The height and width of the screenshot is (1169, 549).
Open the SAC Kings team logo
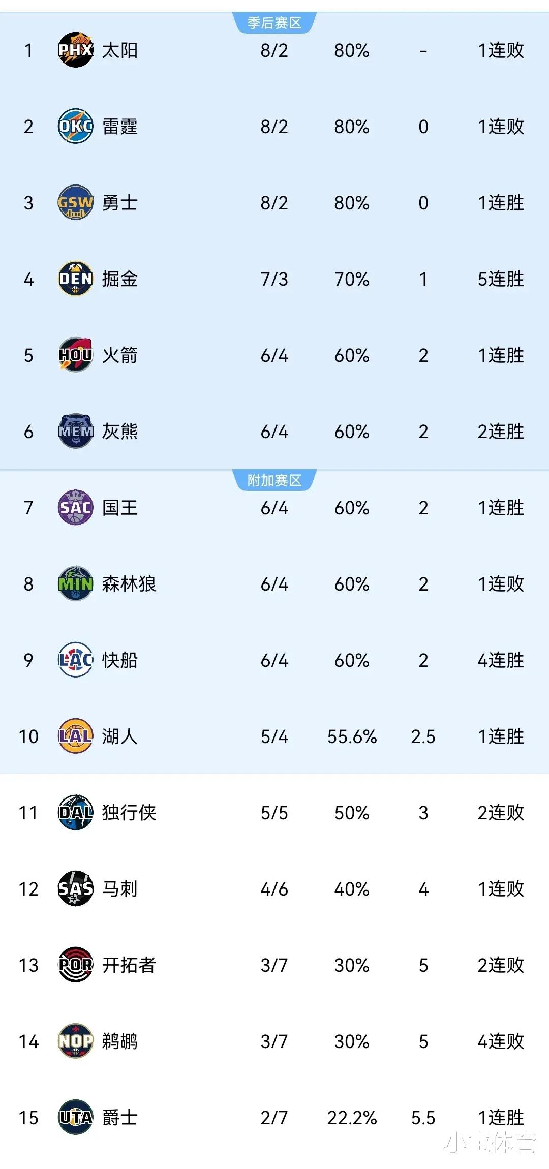75,507
